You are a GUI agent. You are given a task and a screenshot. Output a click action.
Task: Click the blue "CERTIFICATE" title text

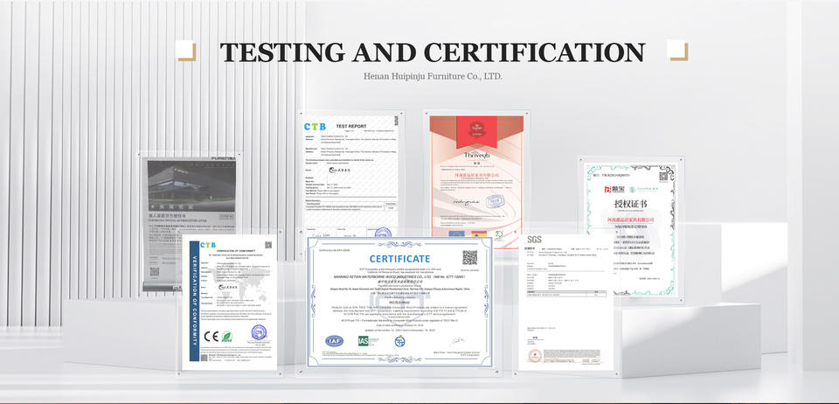[399, 259]
